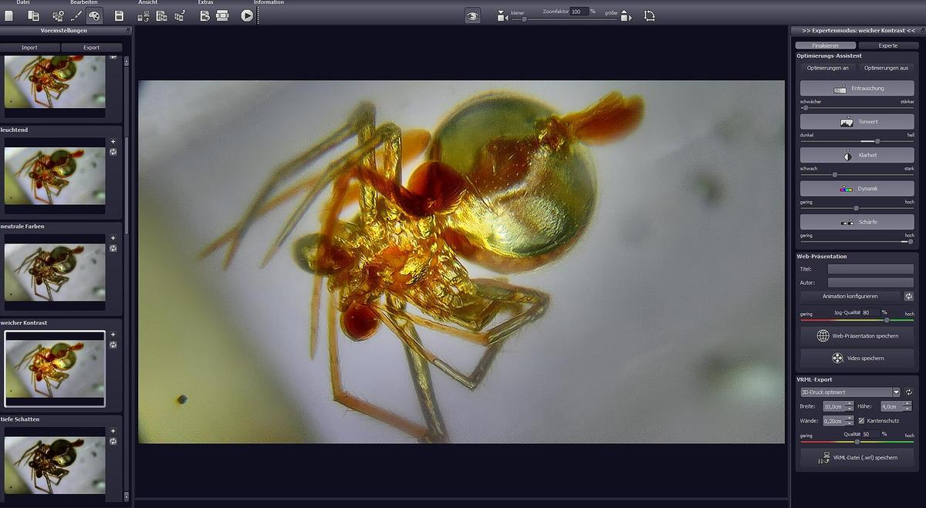Reset the VRML-Export preset with refresh icon
Viewport: 926px width, 508px height.
(908, 392)
